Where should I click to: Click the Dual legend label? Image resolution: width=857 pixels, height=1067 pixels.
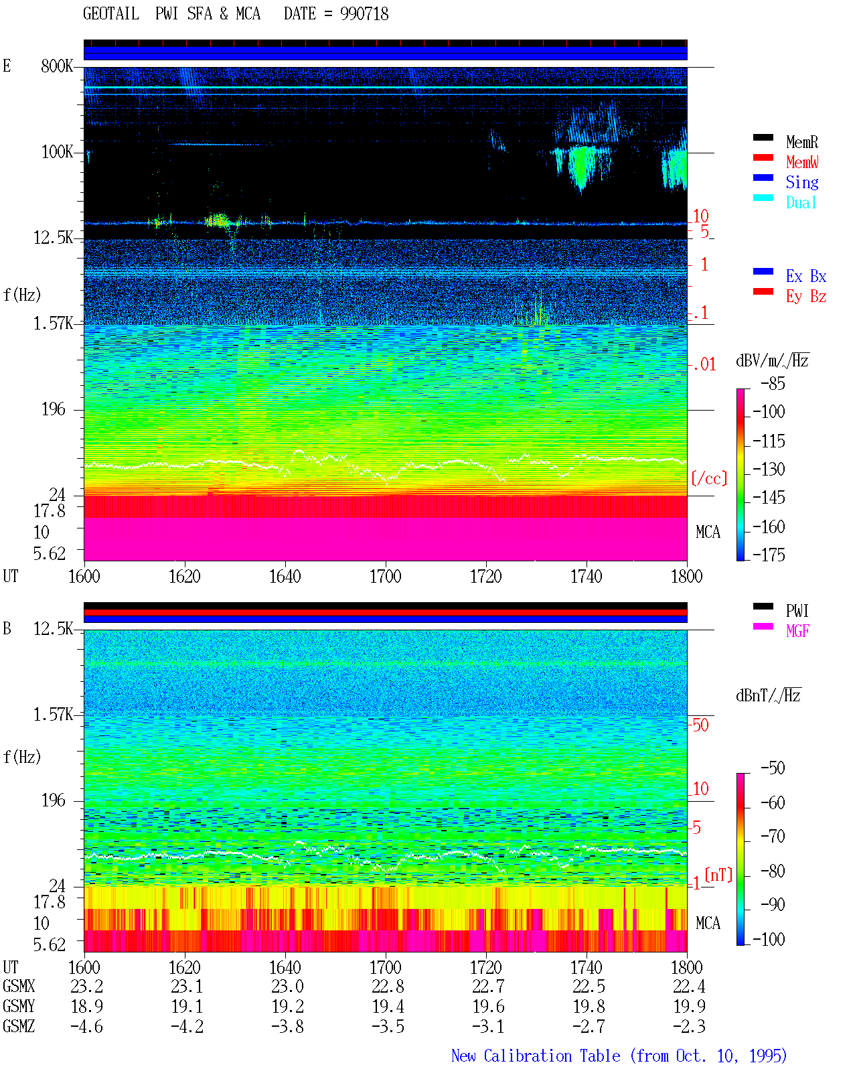(x=802, y=202)
